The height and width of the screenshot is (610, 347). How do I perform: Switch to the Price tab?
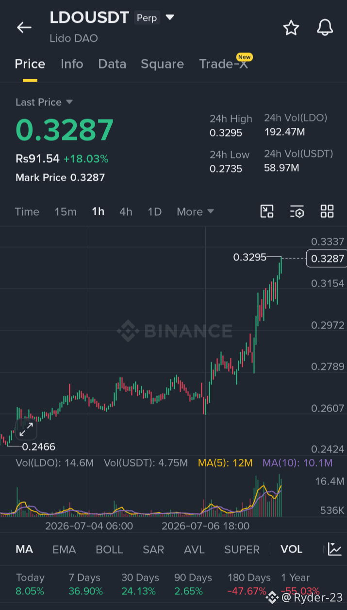click(x=30, y=64)
